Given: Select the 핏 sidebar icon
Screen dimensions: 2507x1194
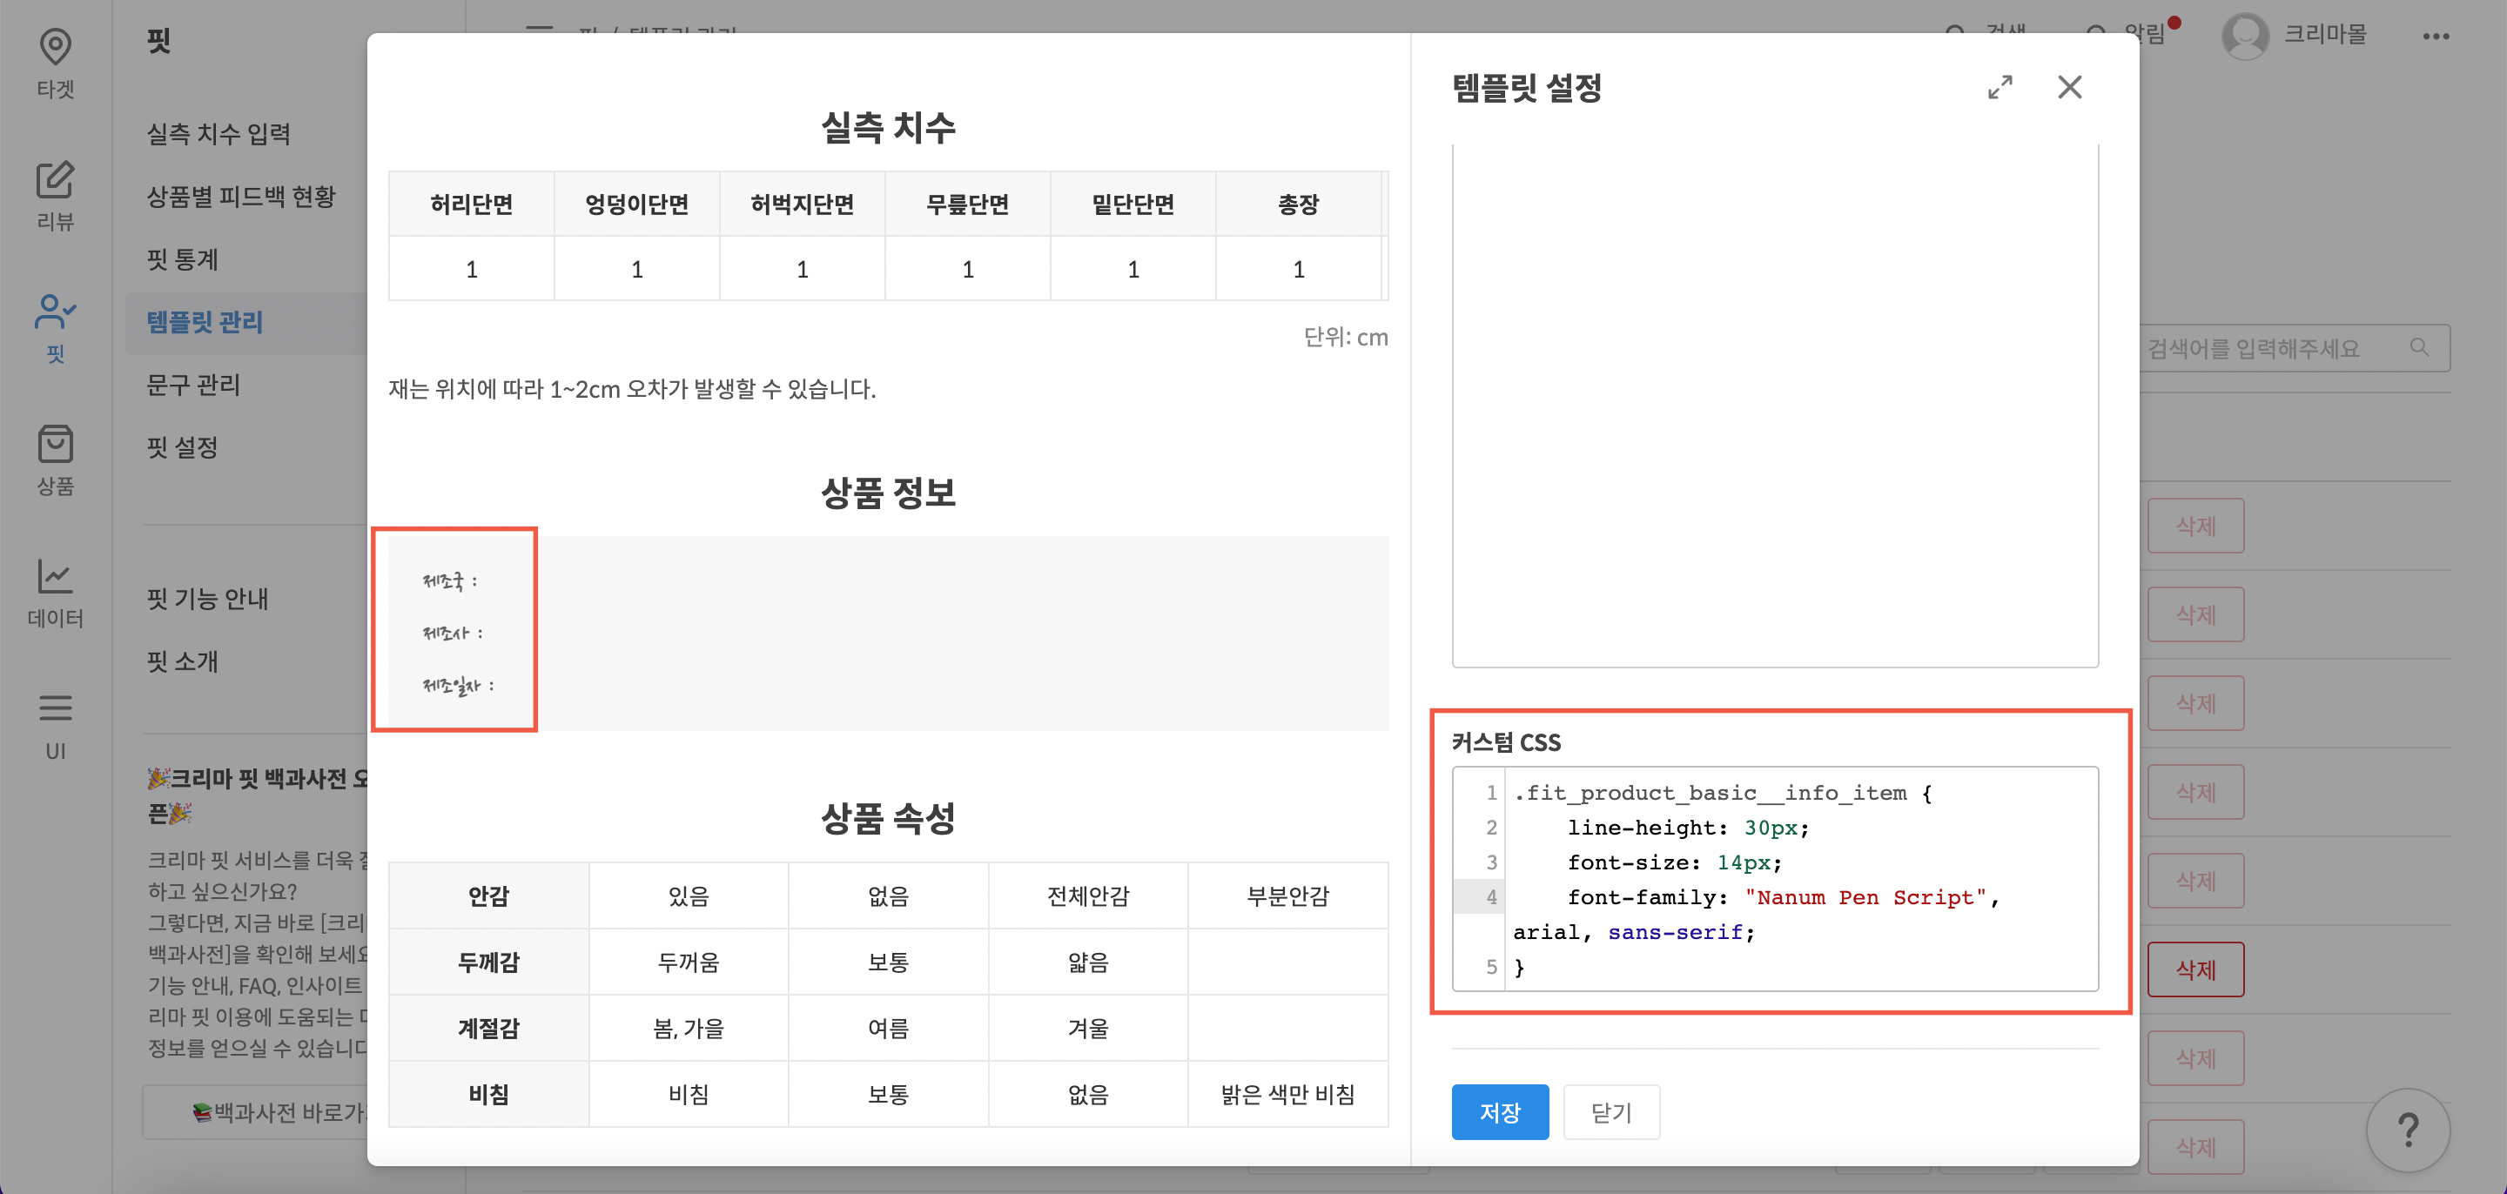Looking at the screenshot, I should [x=56, y=326].
